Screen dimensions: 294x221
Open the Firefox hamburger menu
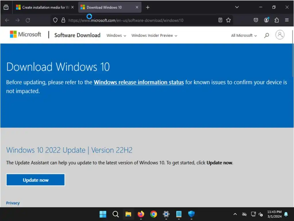coord(287,20)
